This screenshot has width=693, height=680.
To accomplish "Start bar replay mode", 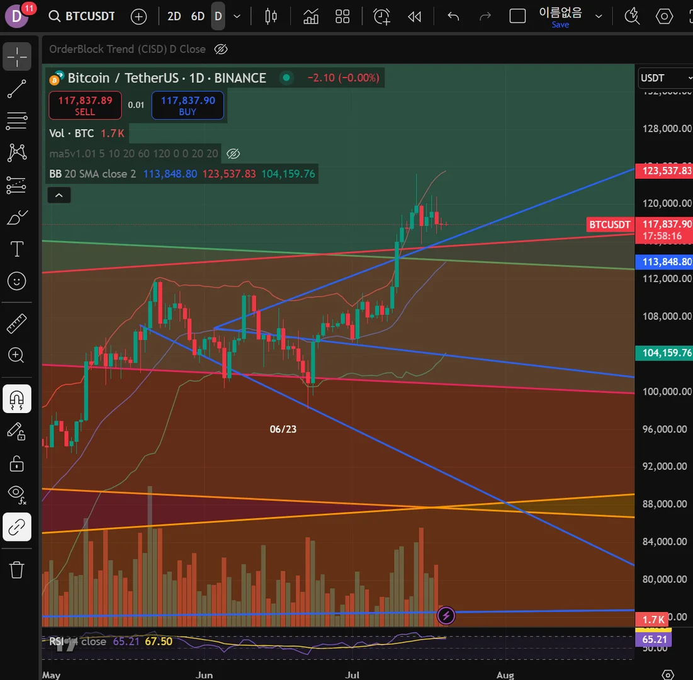I will pos(415,17).
